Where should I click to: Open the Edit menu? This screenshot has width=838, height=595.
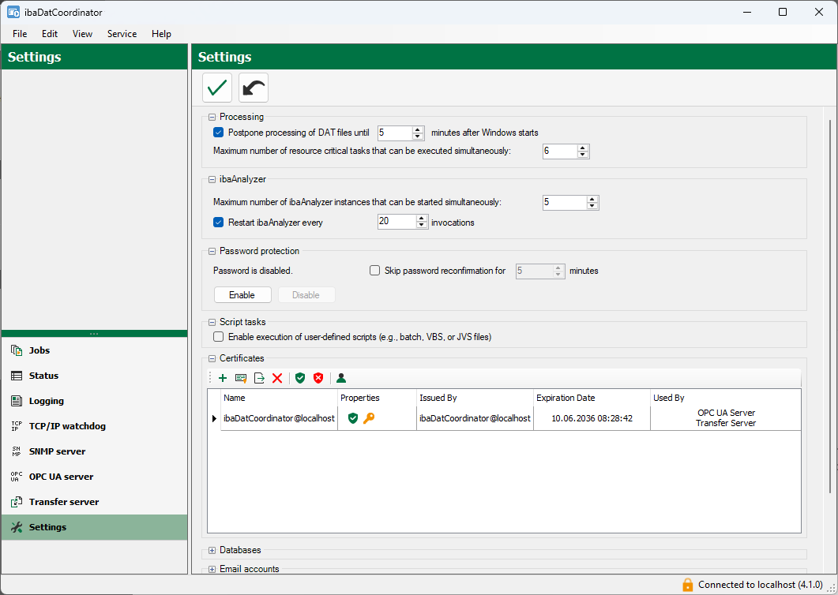click(x=50, y=34)
